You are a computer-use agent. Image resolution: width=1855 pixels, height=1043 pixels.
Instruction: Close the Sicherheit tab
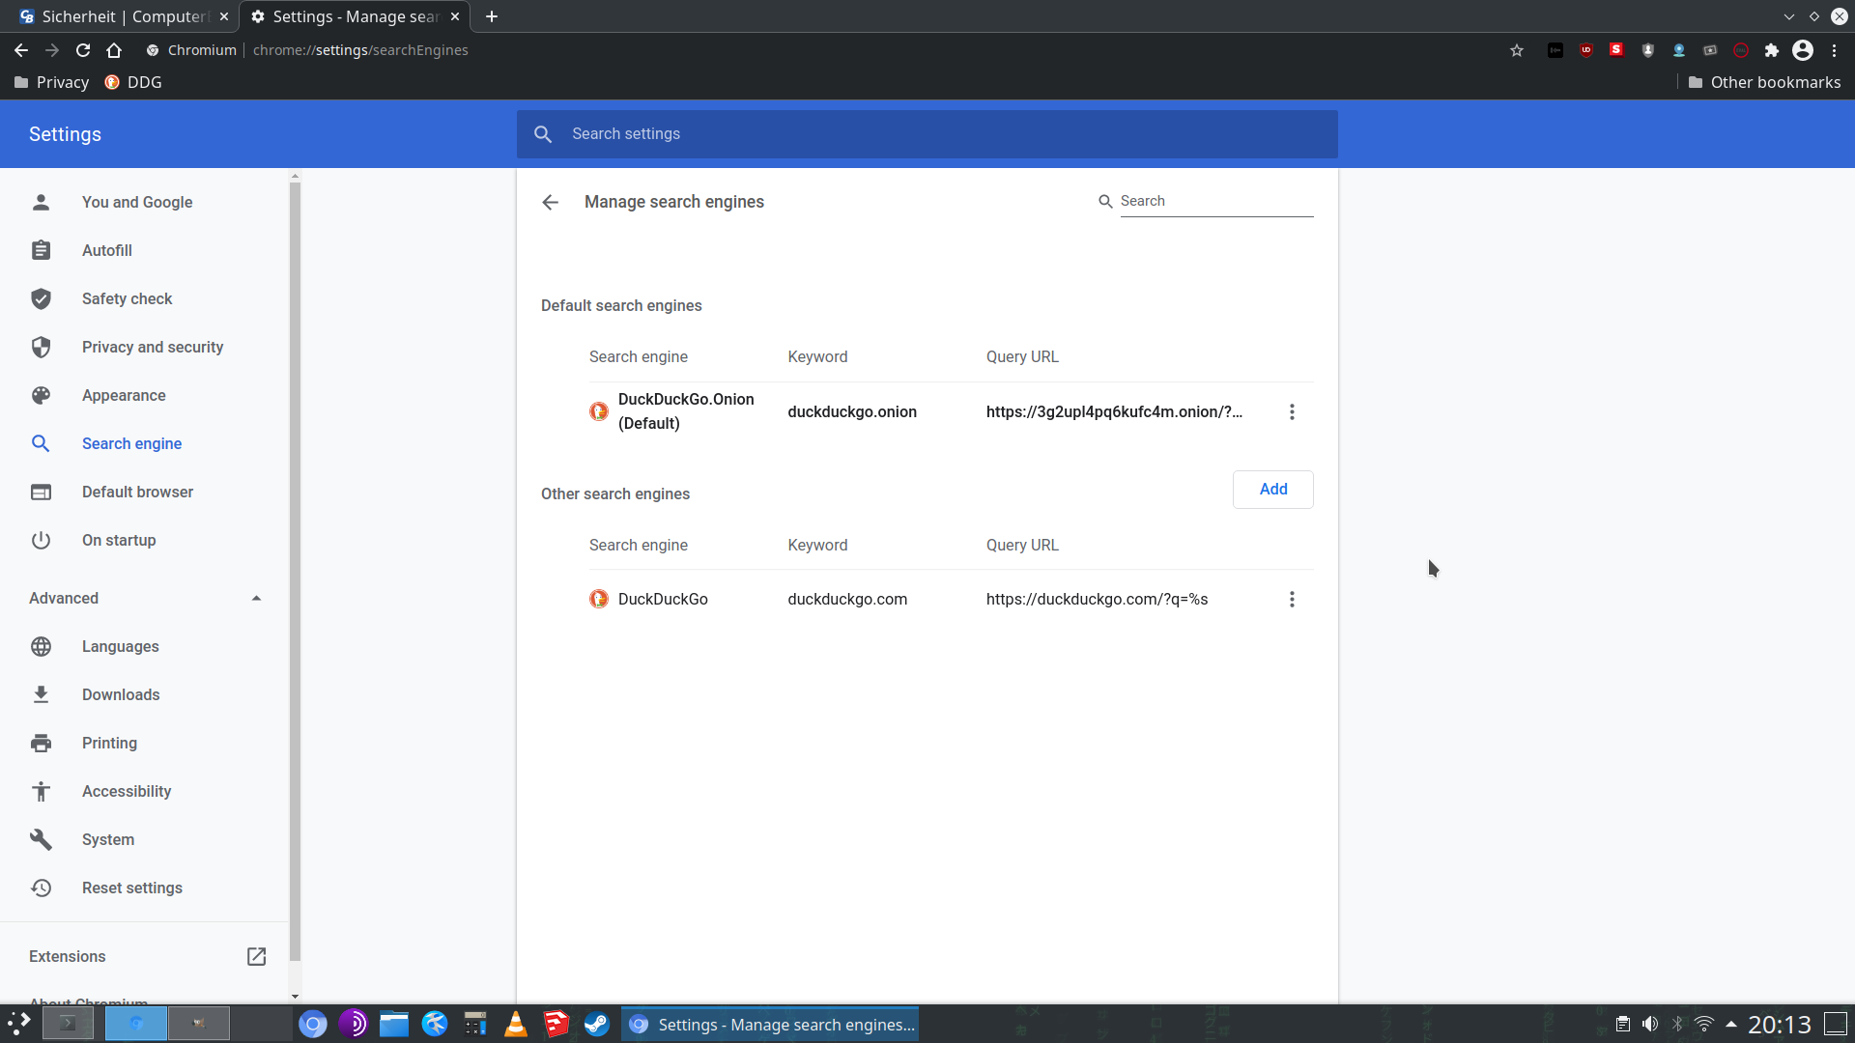(224, 16)
